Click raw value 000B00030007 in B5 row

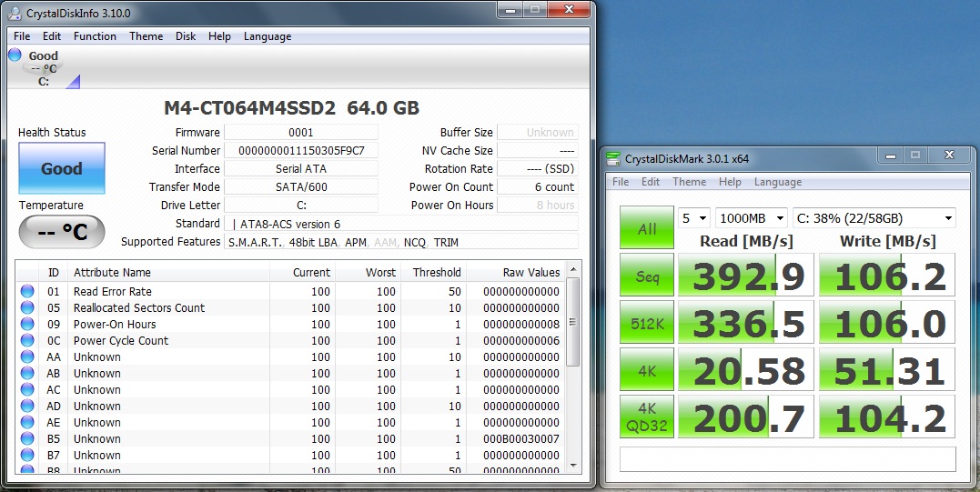pyautogui.click(x=521, y=439)
